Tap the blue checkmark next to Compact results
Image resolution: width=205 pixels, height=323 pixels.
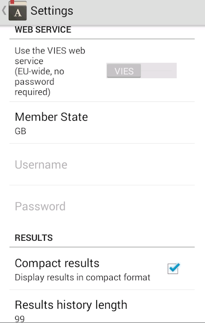click(x=174, y=268)
